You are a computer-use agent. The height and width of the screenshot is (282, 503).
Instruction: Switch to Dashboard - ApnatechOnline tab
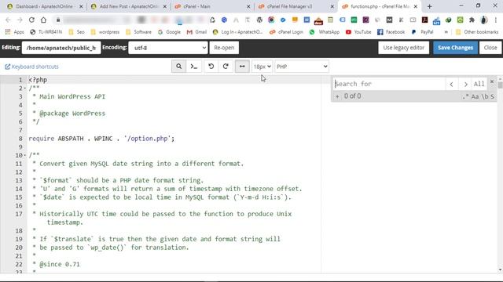[x=44, y=6]
